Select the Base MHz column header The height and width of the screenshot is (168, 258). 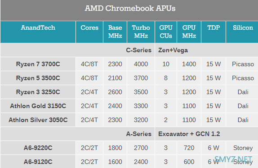point(115,32)
